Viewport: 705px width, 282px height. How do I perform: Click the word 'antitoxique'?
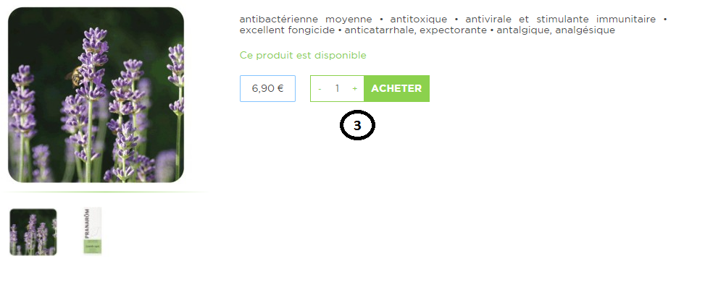pos(419,20)
